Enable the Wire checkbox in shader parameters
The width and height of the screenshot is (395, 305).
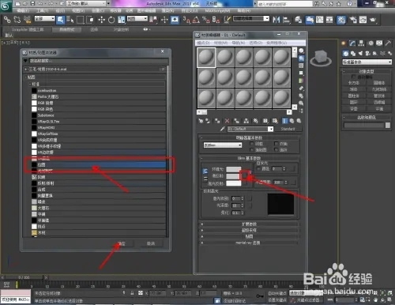[x=252, y=144]
